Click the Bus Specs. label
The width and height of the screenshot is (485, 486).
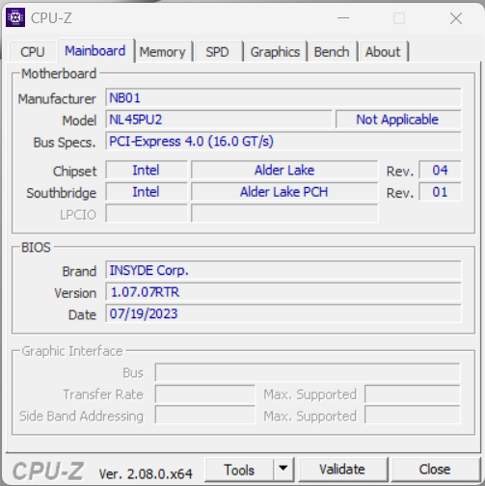click(x=65, y=143)
